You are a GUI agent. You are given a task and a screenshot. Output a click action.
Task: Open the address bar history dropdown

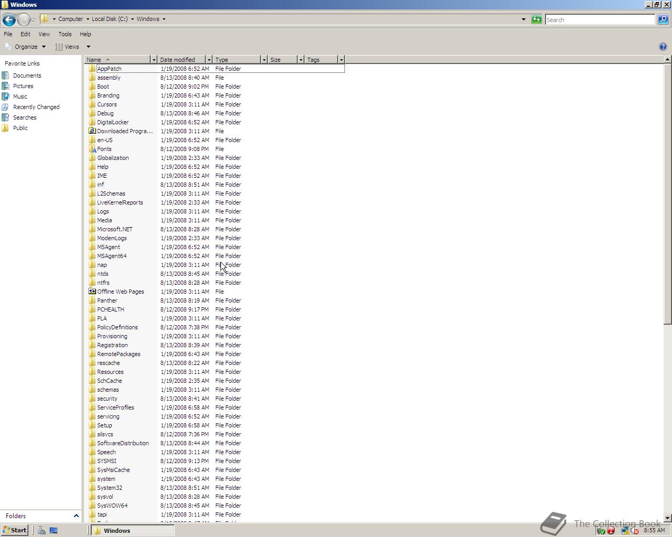(x=523, y=19)
